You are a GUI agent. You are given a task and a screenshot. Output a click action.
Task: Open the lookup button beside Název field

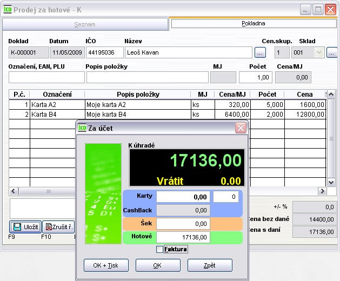(261, 52)
